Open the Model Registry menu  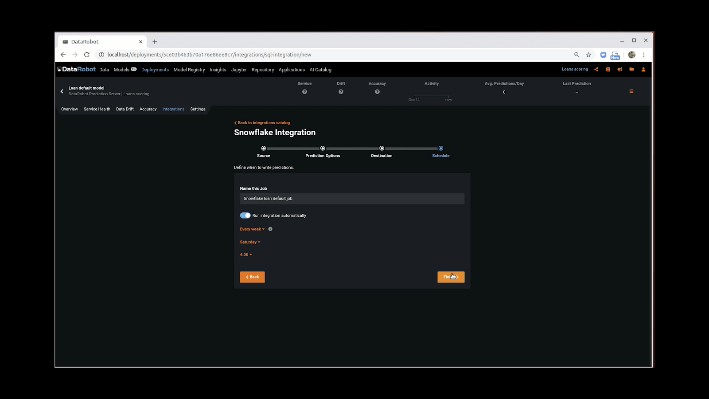pos(189,70)
